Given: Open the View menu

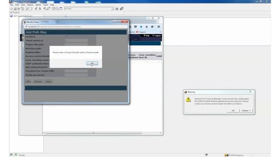Looking at the screenshot, I should (x=23, y=5).
